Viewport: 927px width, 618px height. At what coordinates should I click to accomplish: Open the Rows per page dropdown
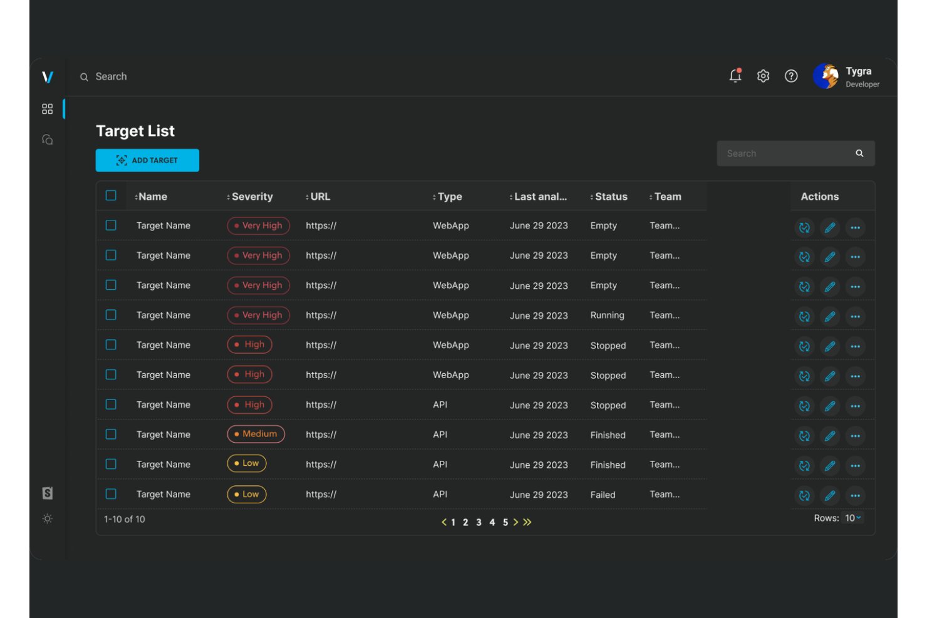point(853,518)
